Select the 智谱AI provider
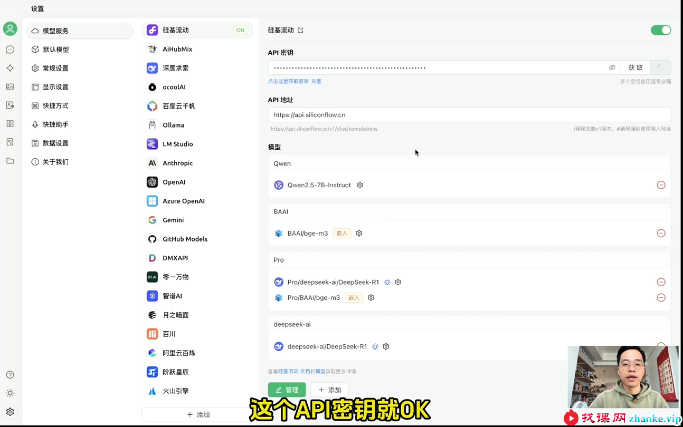 (x=197, y=296)
